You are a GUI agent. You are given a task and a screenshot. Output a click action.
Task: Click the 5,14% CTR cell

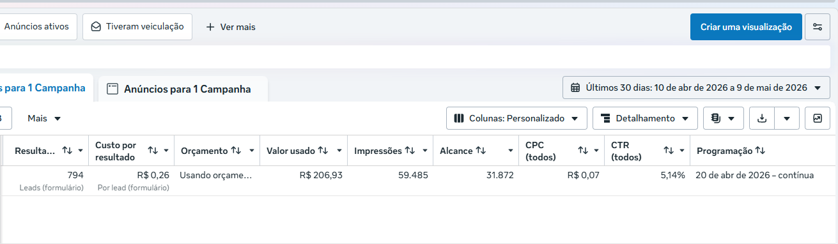(x=673, y=175)
